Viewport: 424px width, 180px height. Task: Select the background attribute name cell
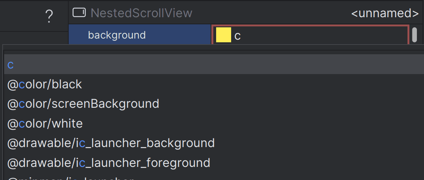(x=140, y=35)
